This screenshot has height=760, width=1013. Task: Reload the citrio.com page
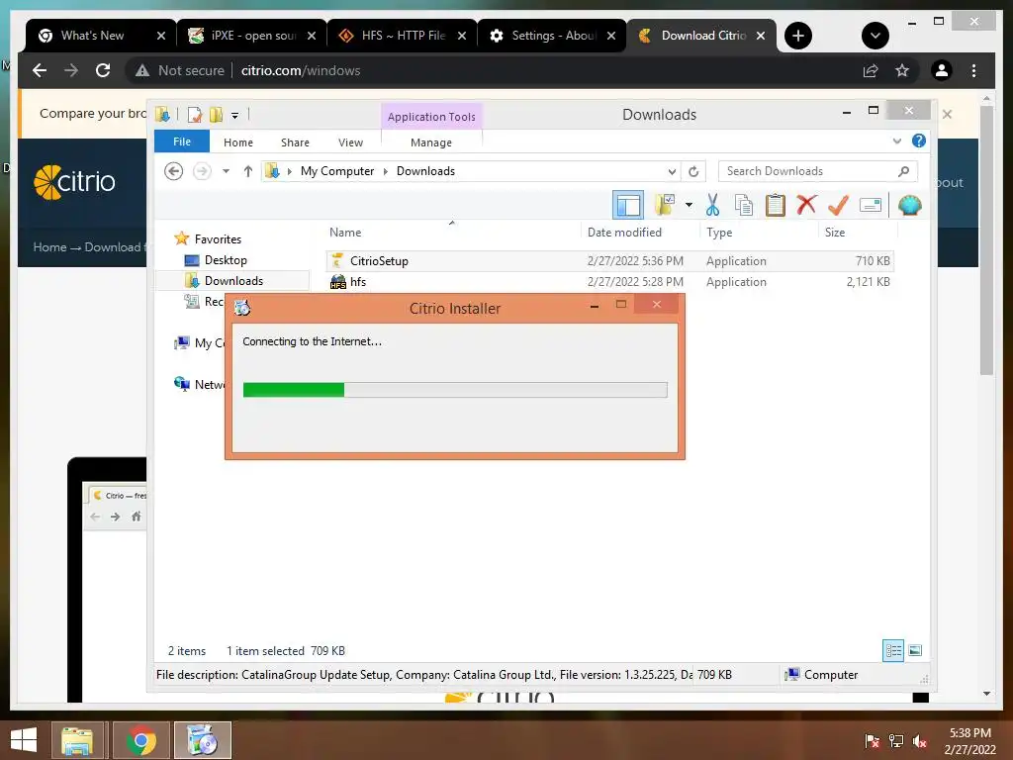(x=103, y=70)
